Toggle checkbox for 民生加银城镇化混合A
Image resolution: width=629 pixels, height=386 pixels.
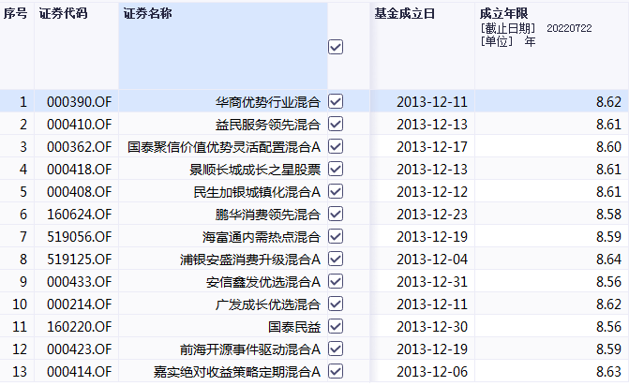[x=336, y=191]
